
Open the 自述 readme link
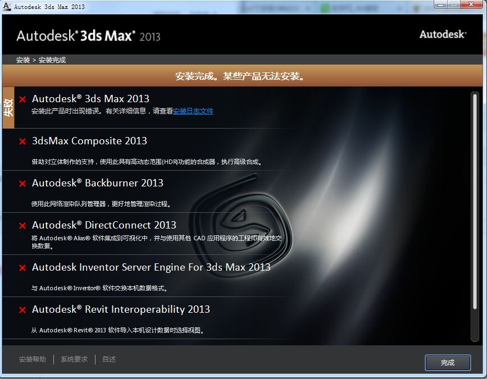[109, 359]
